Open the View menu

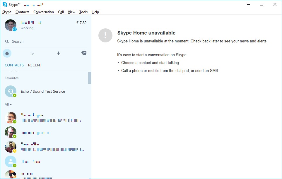pos(71,12)
